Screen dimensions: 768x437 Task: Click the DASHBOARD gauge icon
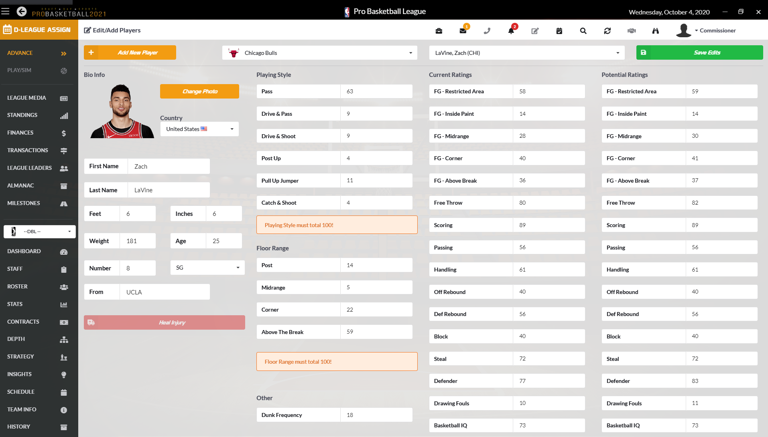(x=64, y=252)
